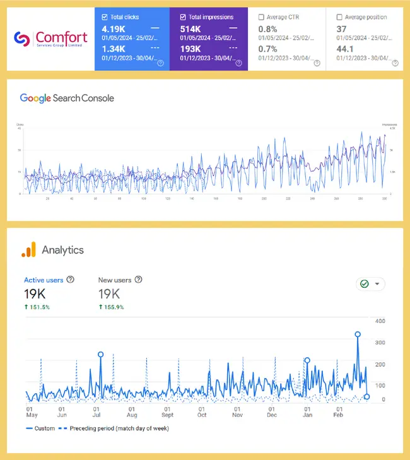Click the 01 Aug axis label
Screen dimensions: 410x460
pos(132,412)
